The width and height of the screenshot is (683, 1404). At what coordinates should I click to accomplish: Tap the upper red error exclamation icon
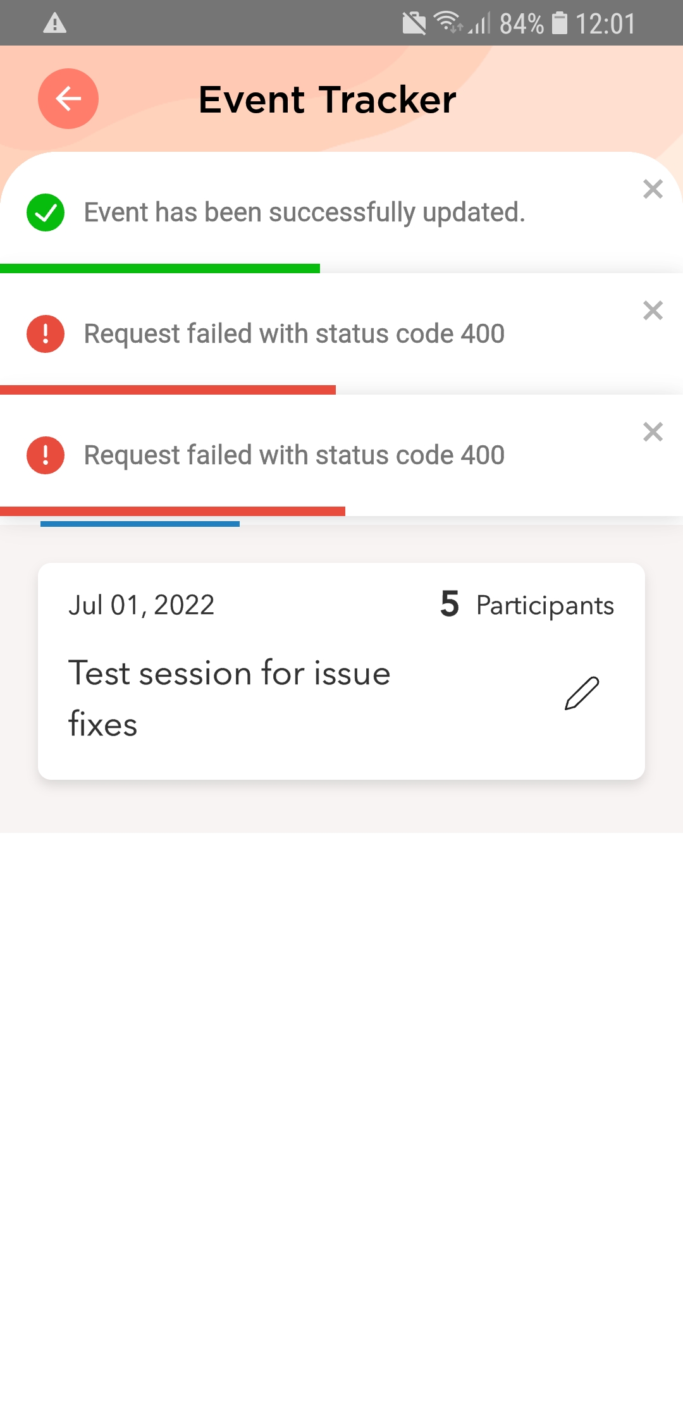click(46, 334)
